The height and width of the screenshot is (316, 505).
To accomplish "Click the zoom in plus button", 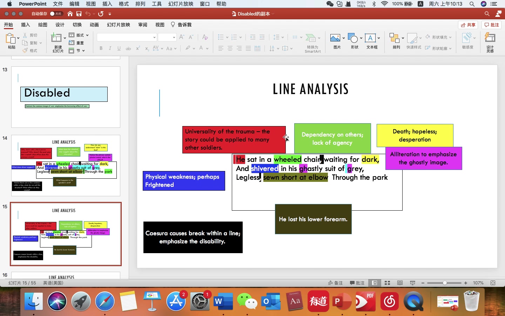I will coord(466,283).
